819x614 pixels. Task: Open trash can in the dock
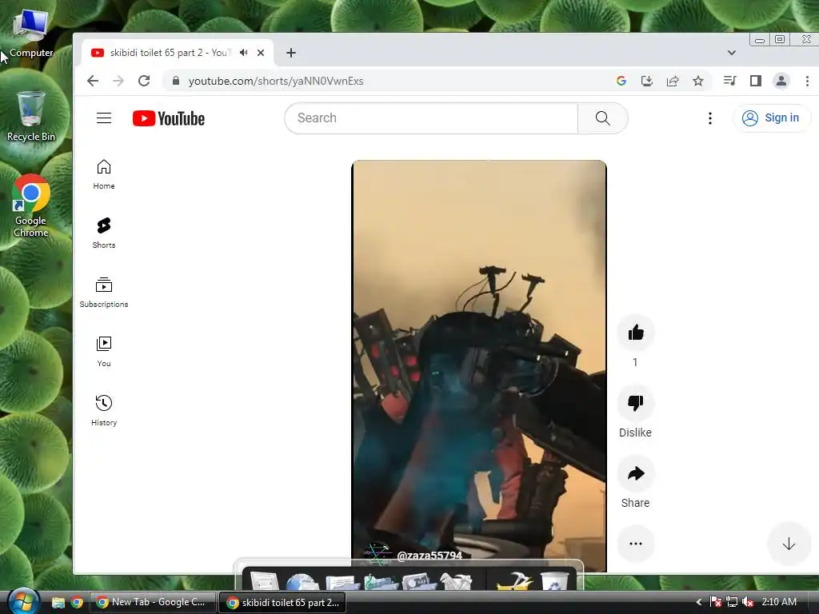tap(555, 582)
